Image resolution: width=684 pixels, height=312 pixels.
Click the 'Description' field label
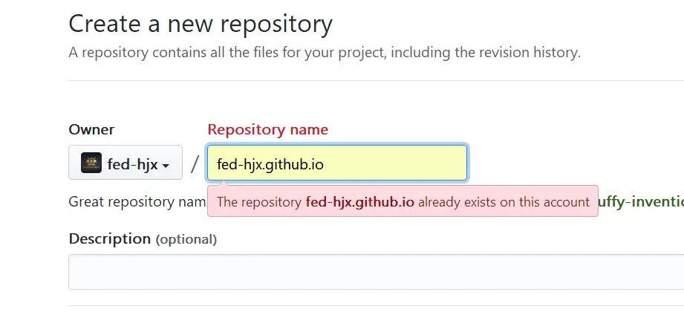109,238
